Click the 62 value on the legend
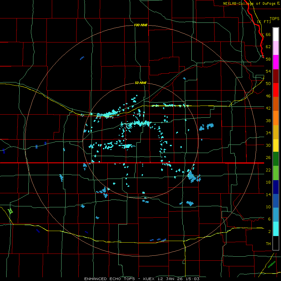281x281 pixels. [268, 47]
